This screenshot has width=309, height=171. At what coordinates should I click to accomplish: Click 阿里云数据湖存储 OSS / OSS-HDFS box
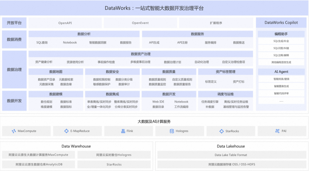pos(232,164)
